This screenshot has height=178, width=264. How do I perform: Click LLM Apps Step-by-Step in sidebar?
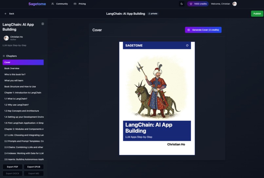click(x=14, y=45)
